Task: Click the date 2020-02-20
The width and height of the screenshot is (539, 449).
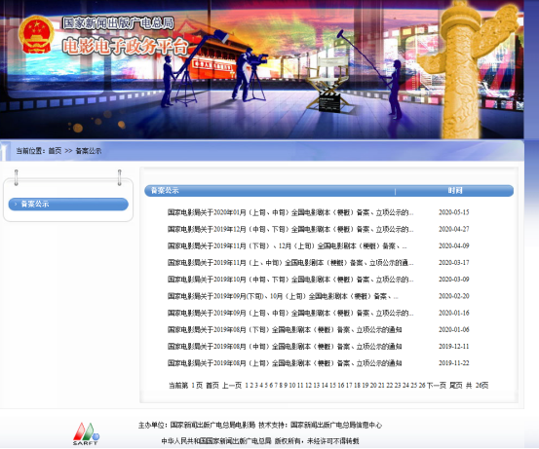Action: click(454, 296)
